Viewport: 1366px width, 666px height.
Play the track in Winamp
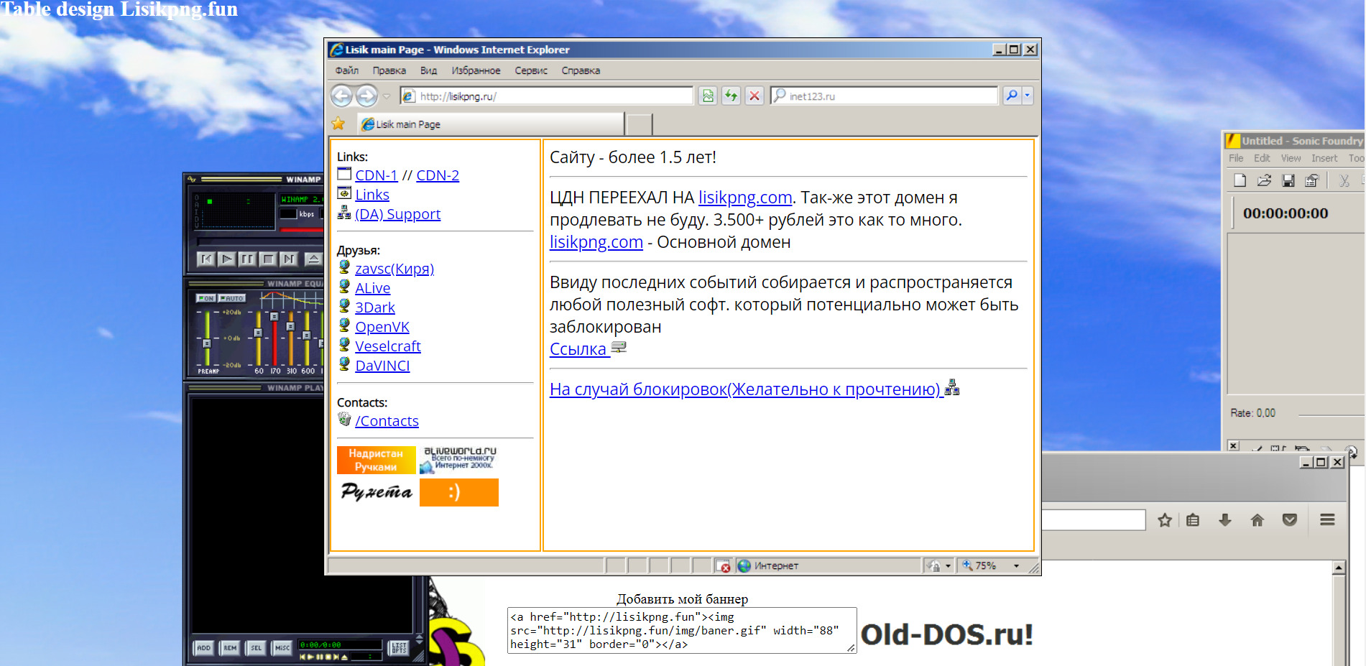click(x=226, y=259)
